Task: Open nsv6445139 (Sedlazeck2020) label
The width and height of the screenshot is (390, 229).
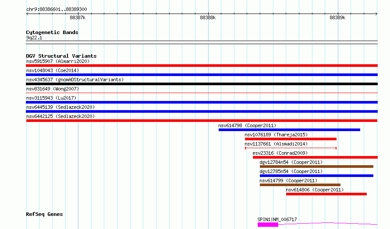Action: click(60, 107)
